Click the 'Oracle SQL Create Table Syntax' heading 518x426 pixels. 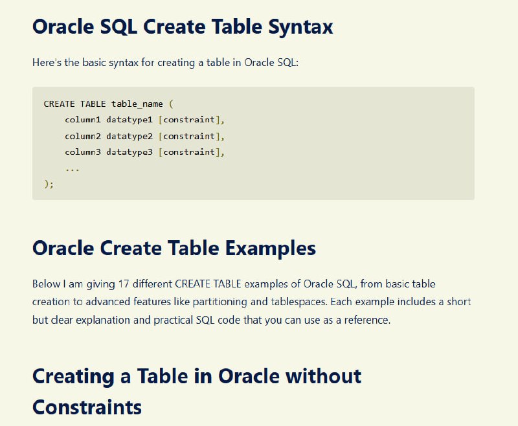(x=183, y=27)
